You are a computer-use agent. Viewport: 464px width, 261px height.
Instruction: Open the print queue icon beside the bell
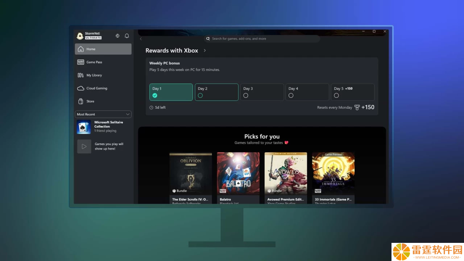[117, 36]
